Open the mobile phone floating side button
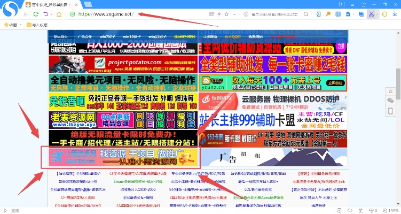The image size is (401, 214). (x=390, y=111)
